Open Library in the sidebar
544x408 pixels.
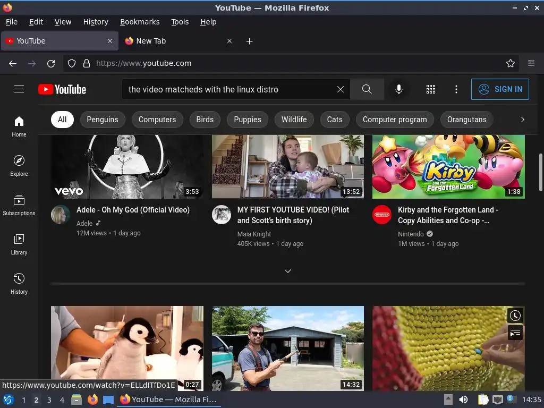coord(19,244)
